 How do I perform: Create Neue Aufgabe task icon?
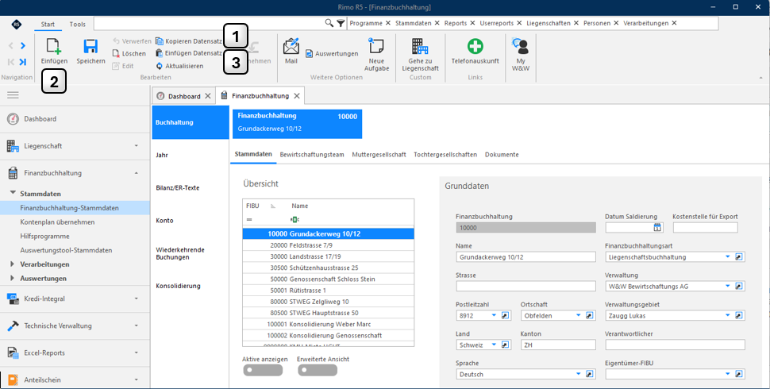tap(376, 46)
